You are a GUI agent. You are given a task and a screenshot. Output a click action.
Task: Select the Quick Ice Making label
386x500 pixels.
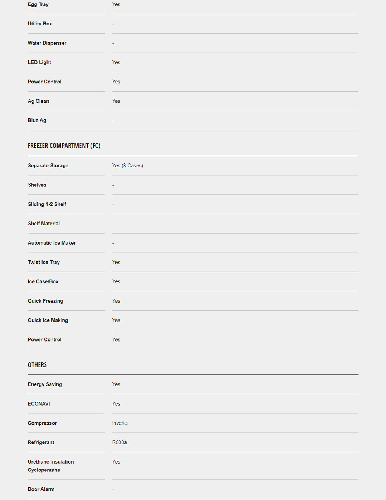pyautogui.click(x=48, y=320)
